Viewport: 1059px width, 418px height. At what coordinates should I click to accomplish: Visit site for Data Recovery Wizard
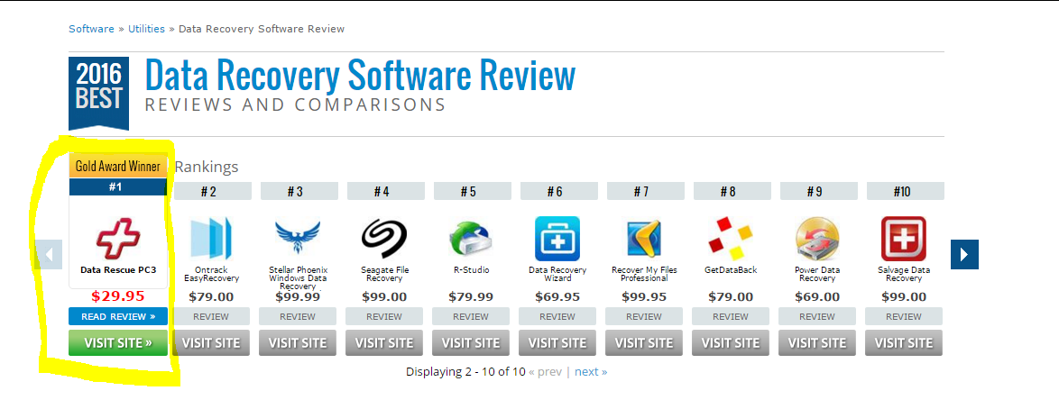point(557,342)
